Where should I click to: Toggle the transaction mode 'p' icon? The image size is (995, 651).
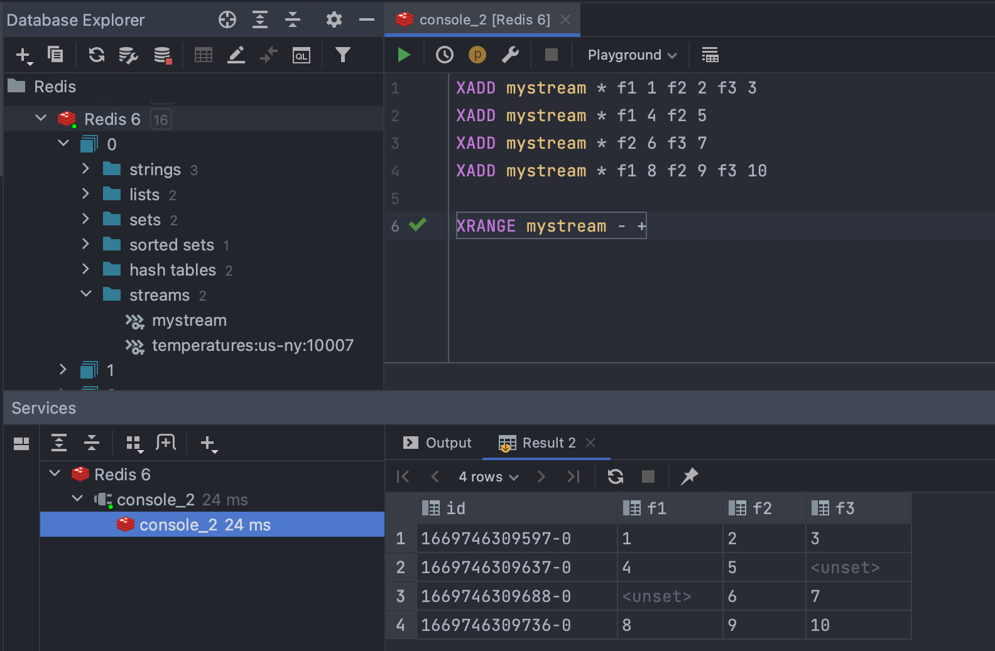pos(477,55)
